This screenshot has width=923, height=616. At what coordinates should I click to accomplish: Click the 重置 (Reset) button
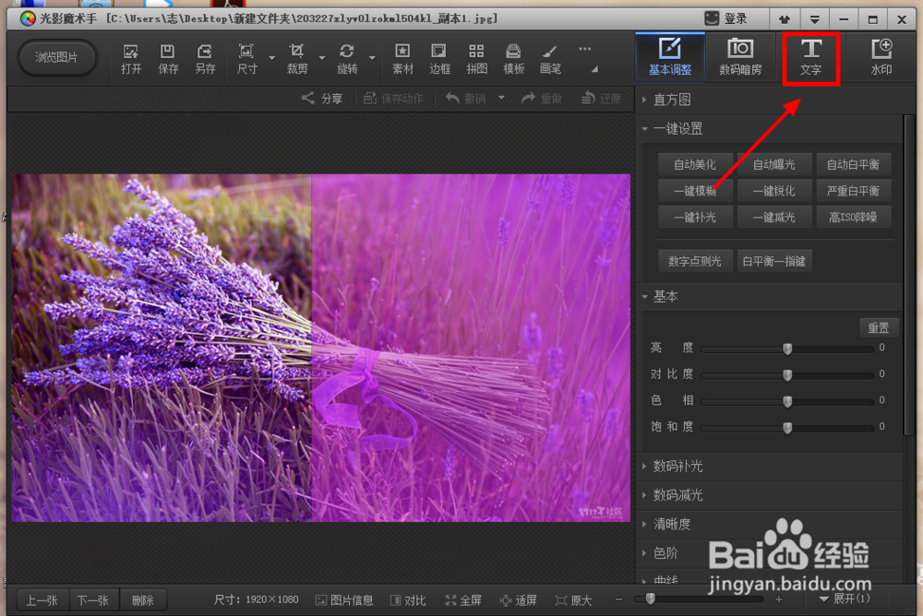879,327
